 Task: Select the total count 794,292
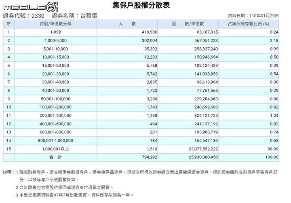pyautogui.click(x=150, y=157)
